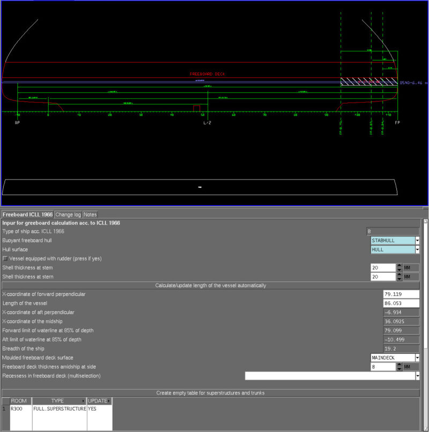Select forward waterline limit value 79.099
The height and width of the screenshot is (432, 429).
pyautogui.click(x=401, y=331)
